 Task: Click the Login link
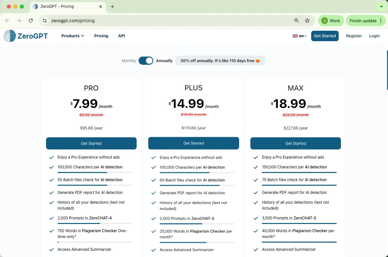[374, 36]
